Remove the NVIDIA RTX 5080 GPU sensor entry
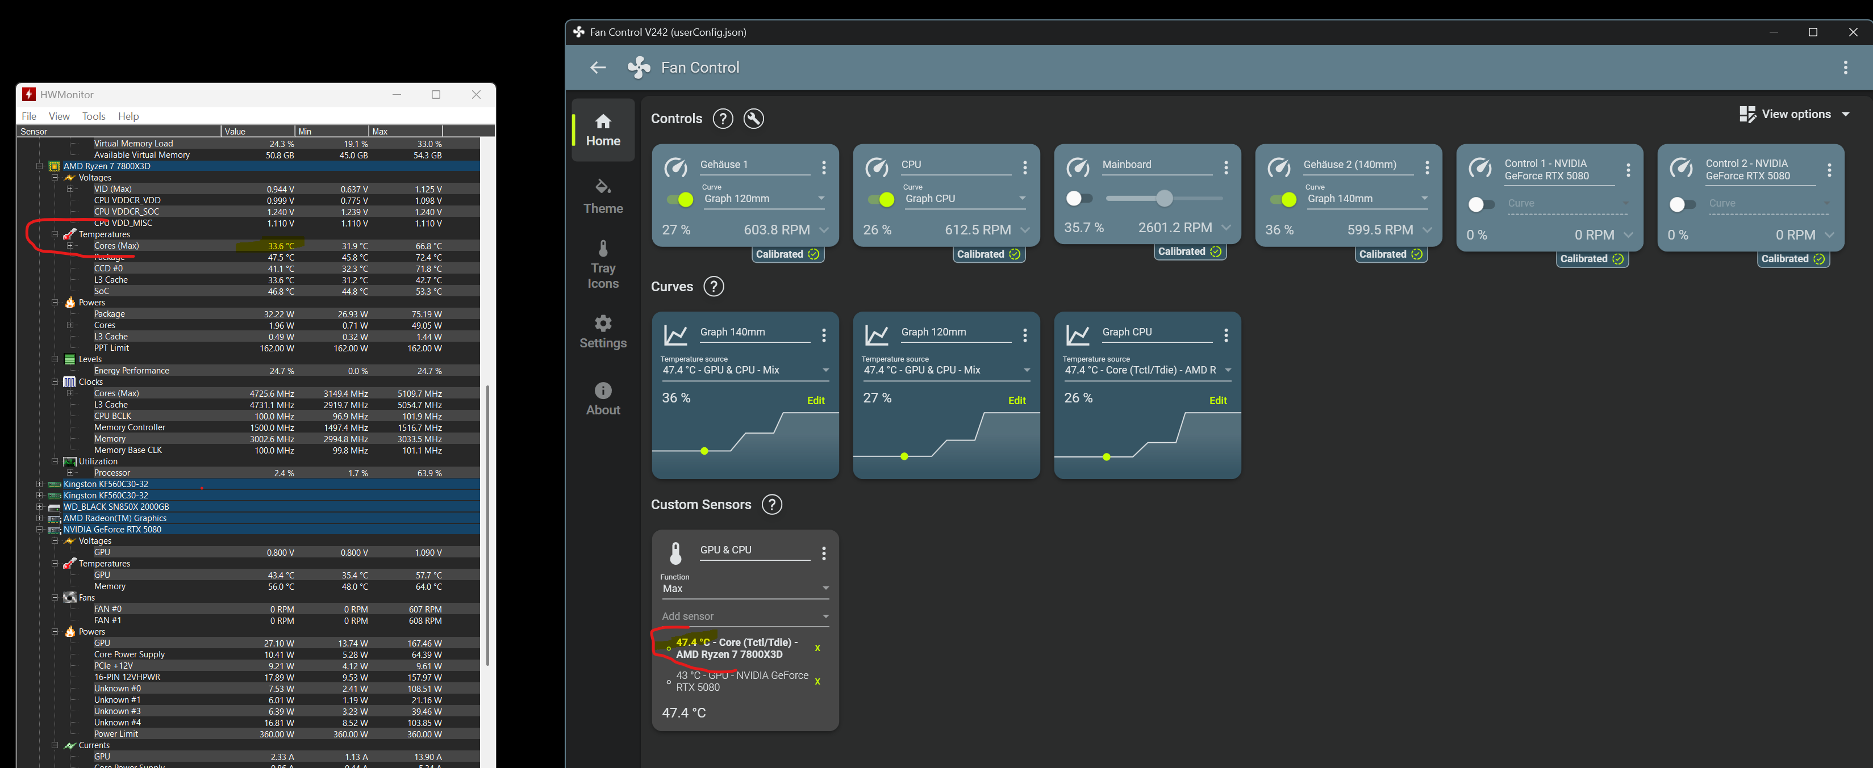 (817, 682)
